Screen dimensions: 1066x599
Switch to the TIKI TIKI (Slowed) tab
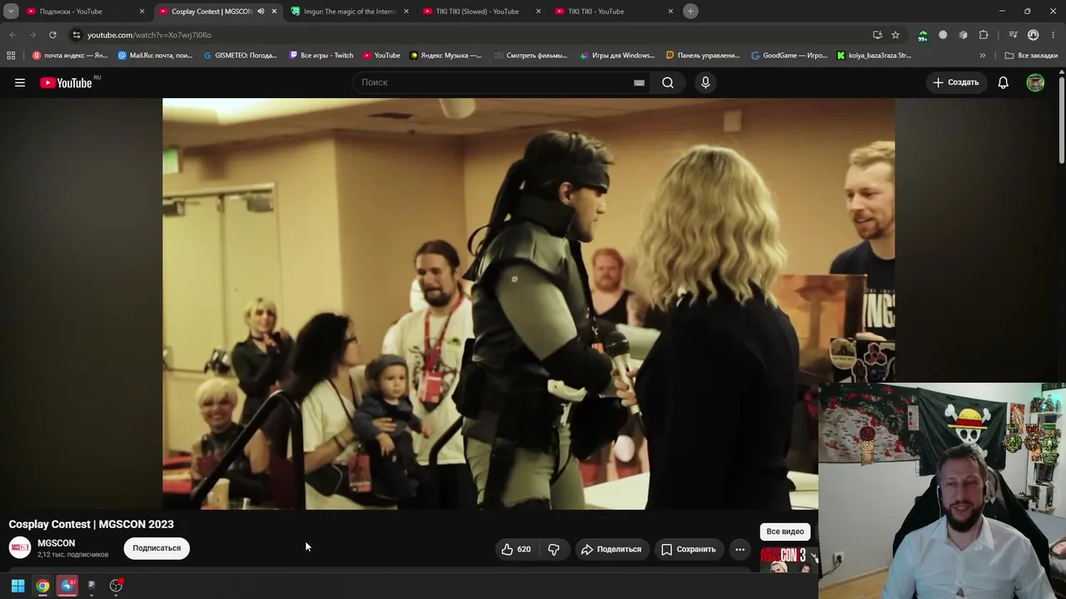click(x=481, y=12)
